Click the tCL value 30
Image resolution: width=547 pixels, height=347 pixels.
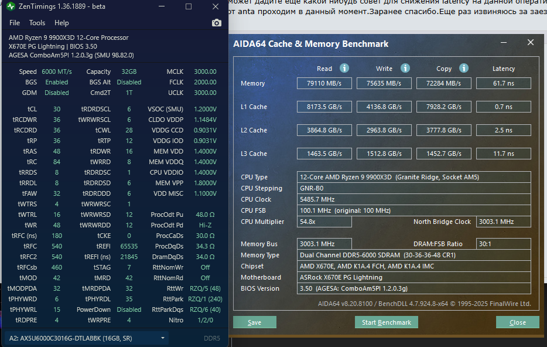click(x=56, y=109)
